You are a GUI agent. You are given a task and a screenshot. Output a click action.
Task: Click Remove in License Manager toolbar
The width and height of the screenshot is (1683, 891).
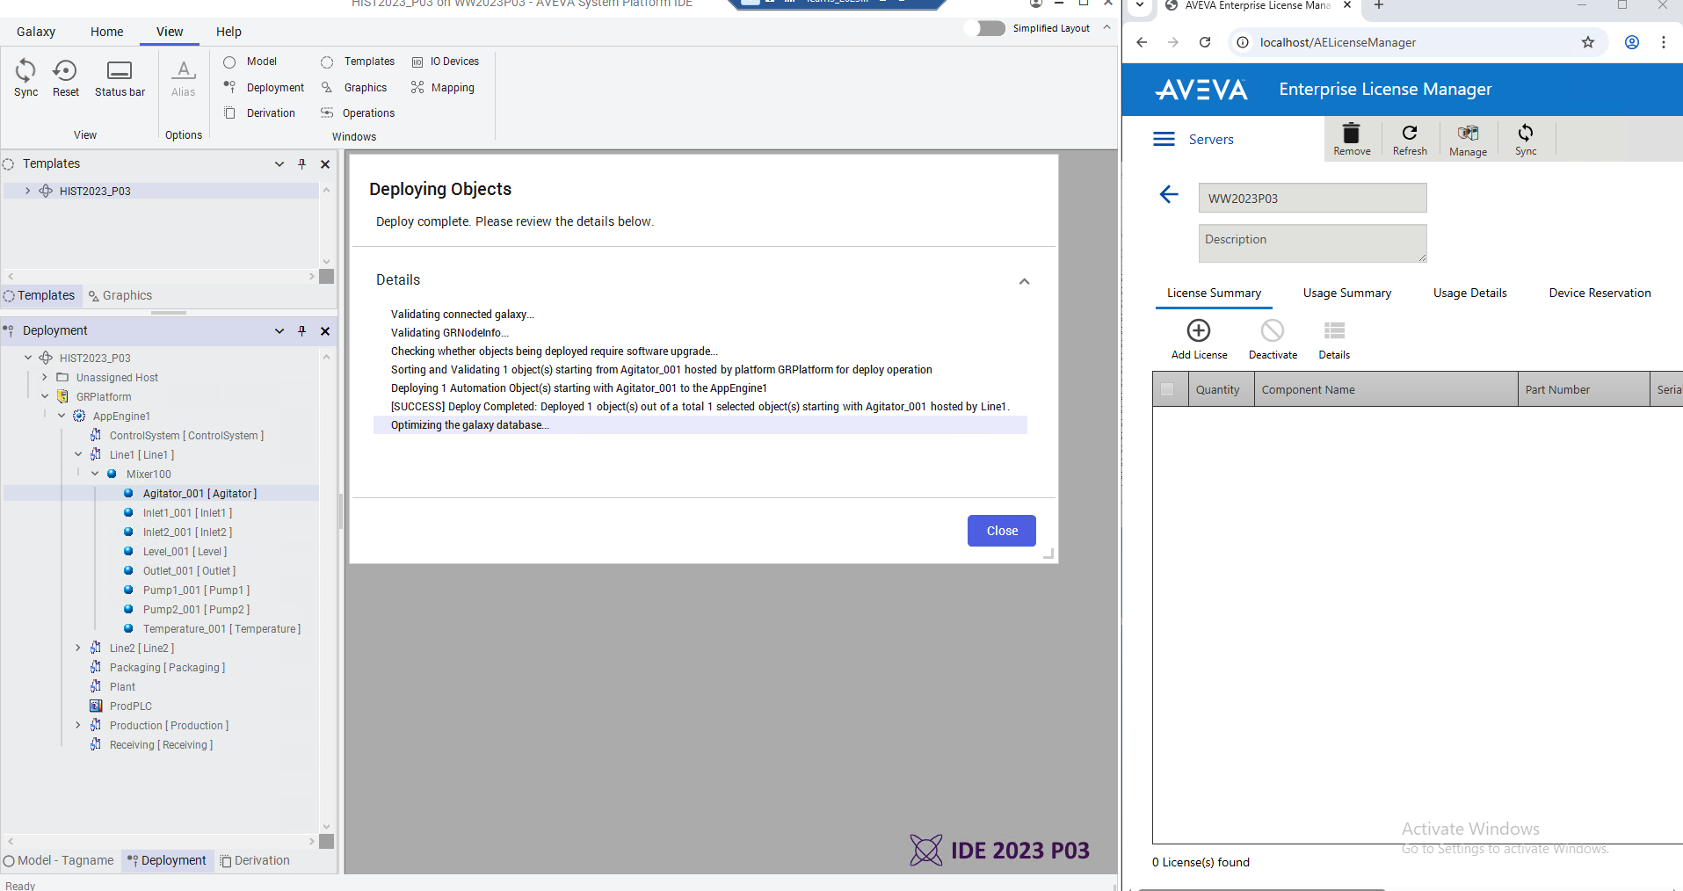1352,139
